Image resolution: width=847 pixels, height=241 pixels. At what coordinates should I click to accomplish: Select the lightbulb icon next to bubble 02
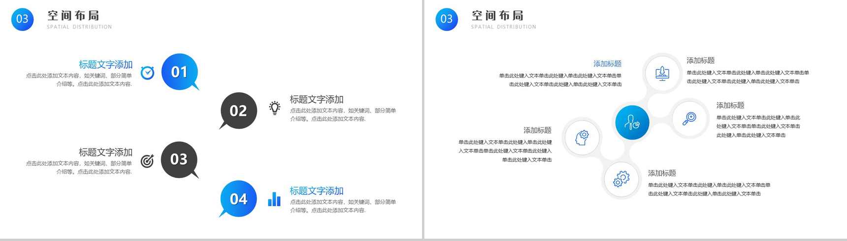[x=275, y=108]
